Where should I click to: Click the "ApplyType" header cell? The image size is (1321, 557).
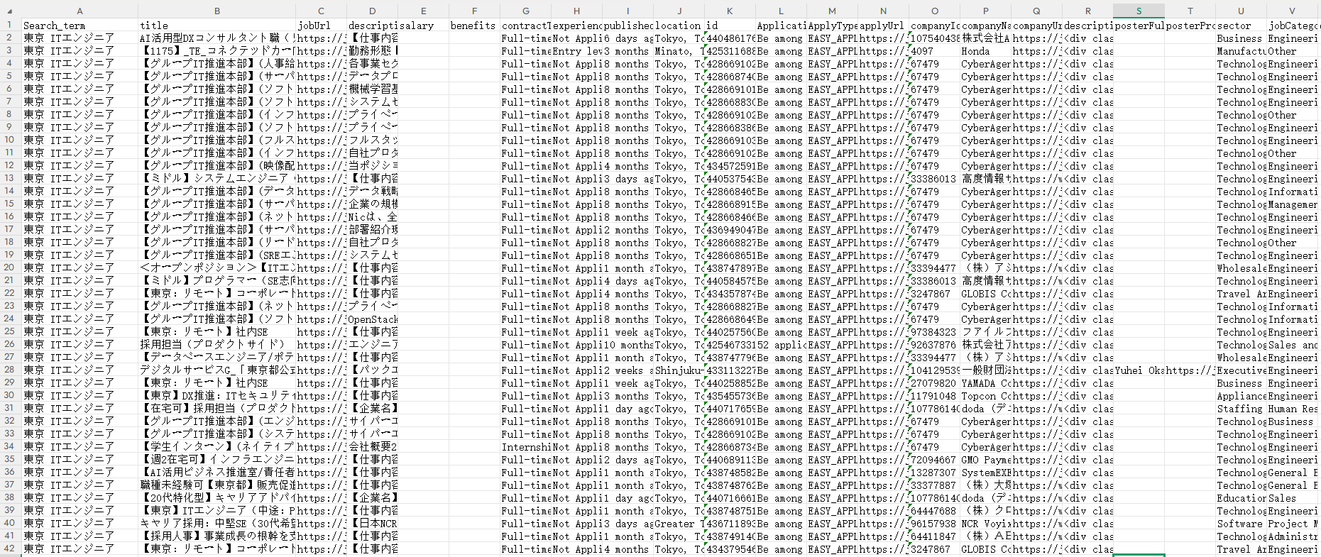pyautogui.click(x=832, y=26)
